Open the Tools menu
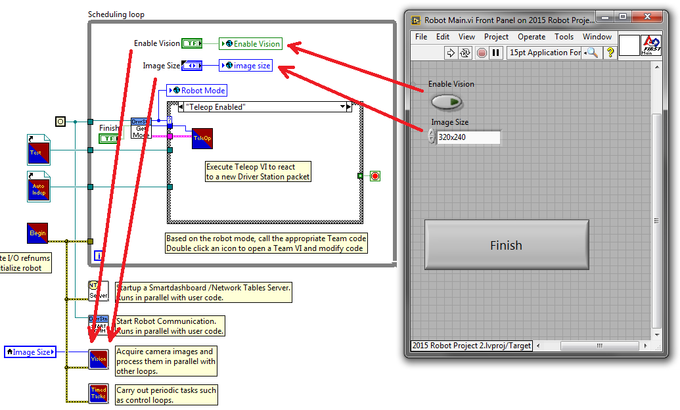680x410 pixels. coord(564,37)
